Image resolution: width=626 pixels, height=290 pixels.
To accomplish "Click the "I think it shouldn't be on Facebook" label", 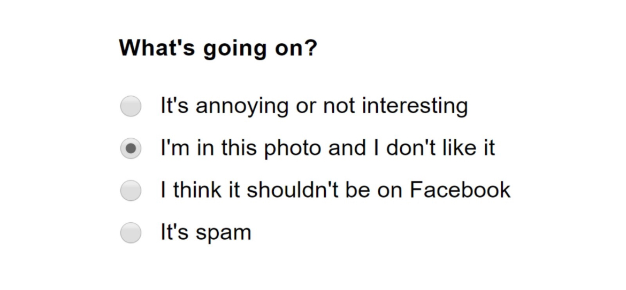I will click(335, 190).
